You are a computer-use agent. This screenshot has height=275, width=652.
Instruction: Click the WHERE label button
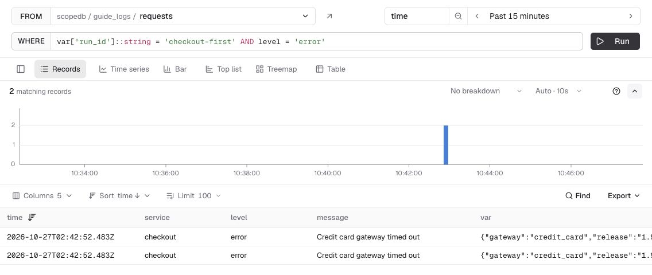click(31, 41)
